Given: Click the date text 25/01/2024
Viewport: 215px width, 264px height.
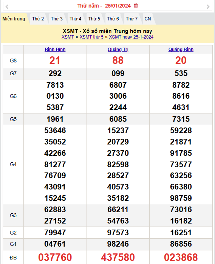Looking at the screenshot, I should pos(118,6).
